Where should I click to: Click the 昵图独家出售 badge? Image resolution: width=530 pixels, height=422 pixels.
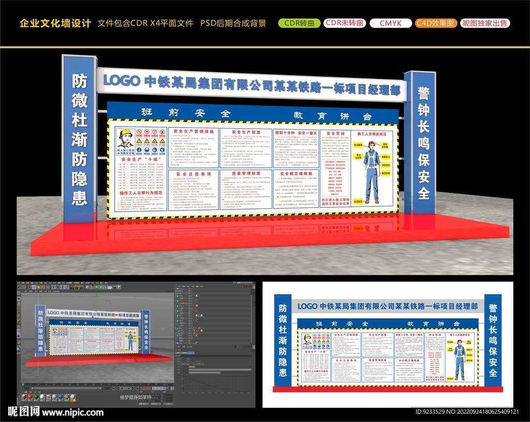tap(485, 23)
